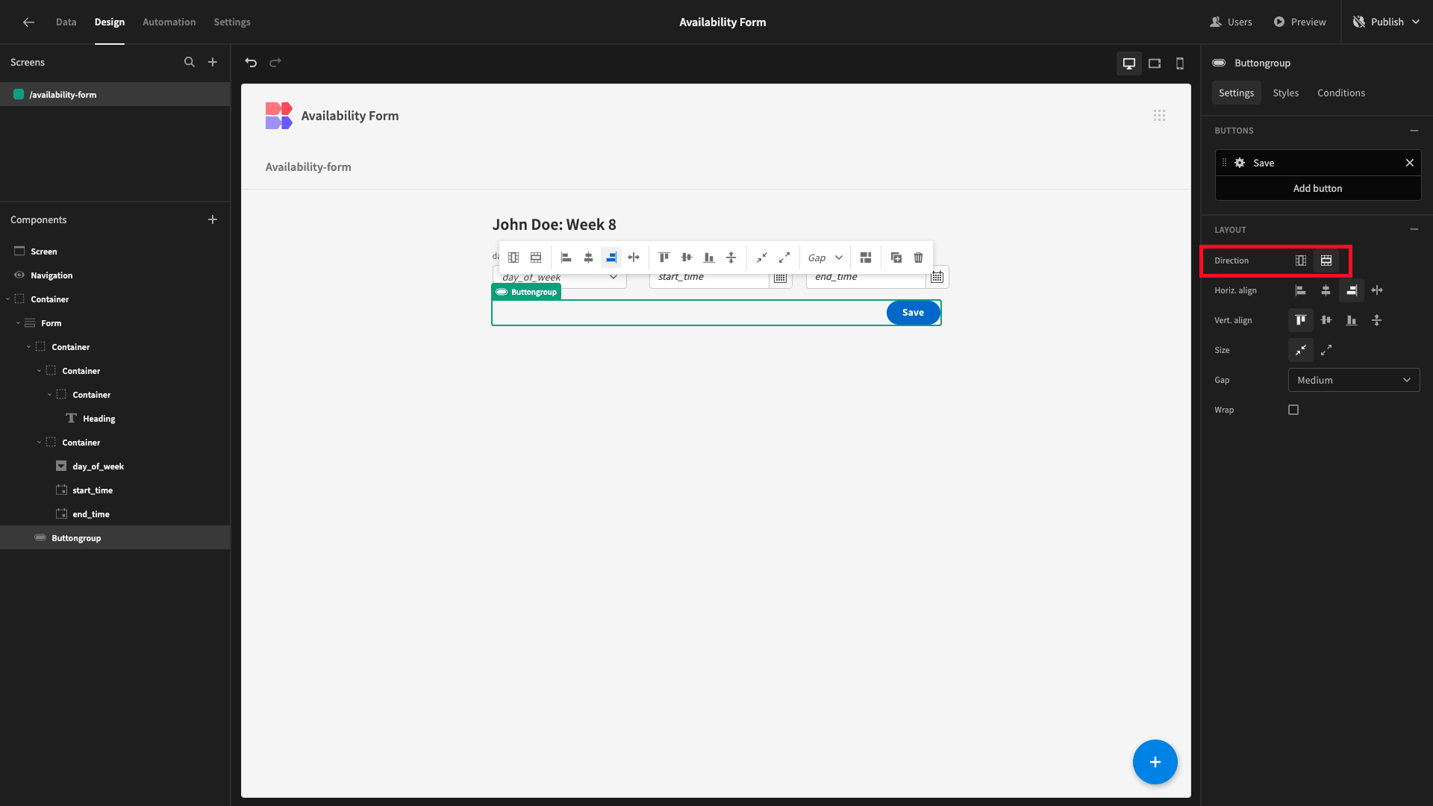Click the undo arrow icon
This screenshot has height=806, width=1433.
coord(251,63)
